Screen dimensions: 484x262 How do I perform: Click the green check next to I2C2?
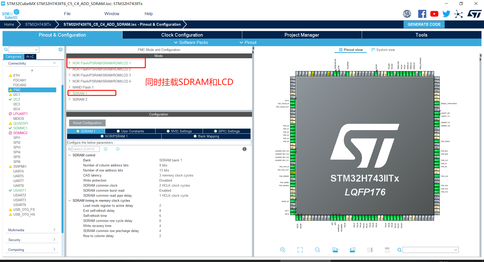(10, 99)
